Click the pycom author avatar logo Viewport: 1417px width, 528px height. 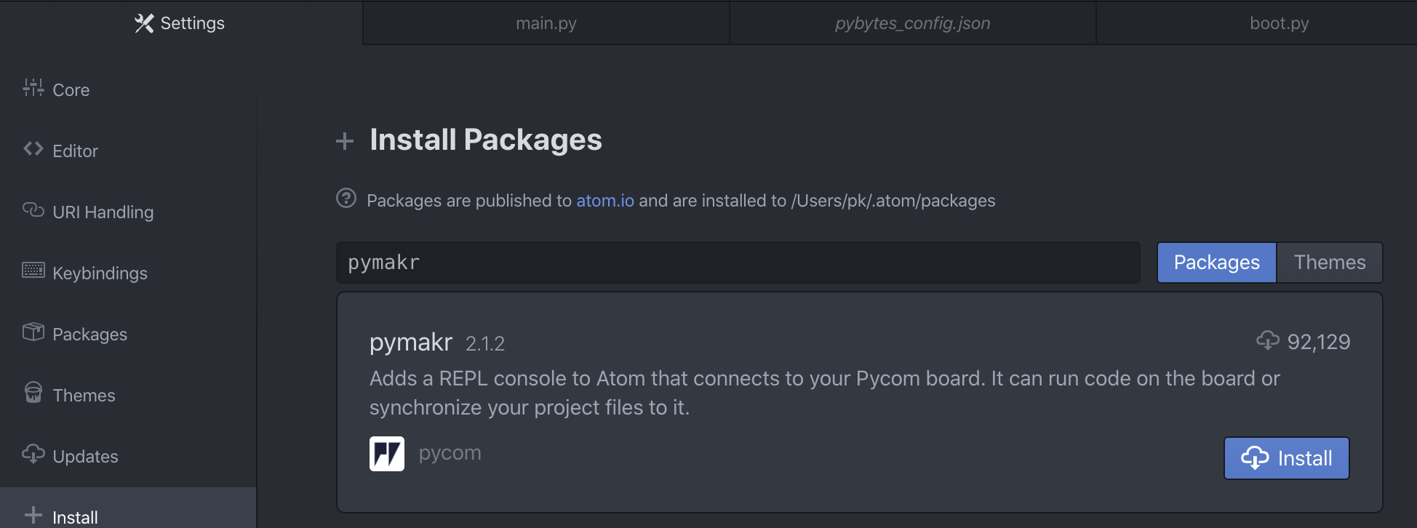[x=386, y=454]
